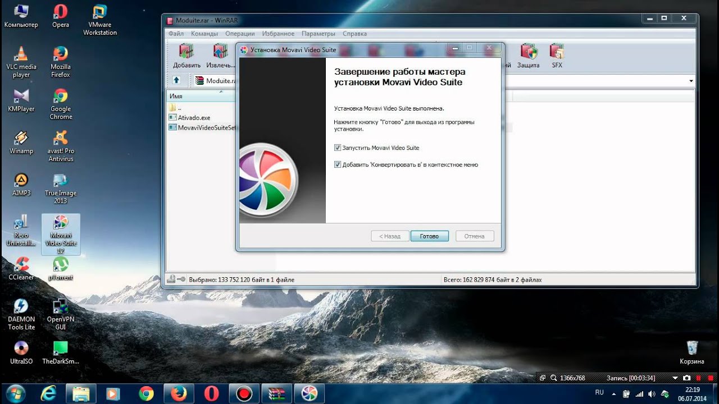Open Winamp desktop shortcut

21,143
